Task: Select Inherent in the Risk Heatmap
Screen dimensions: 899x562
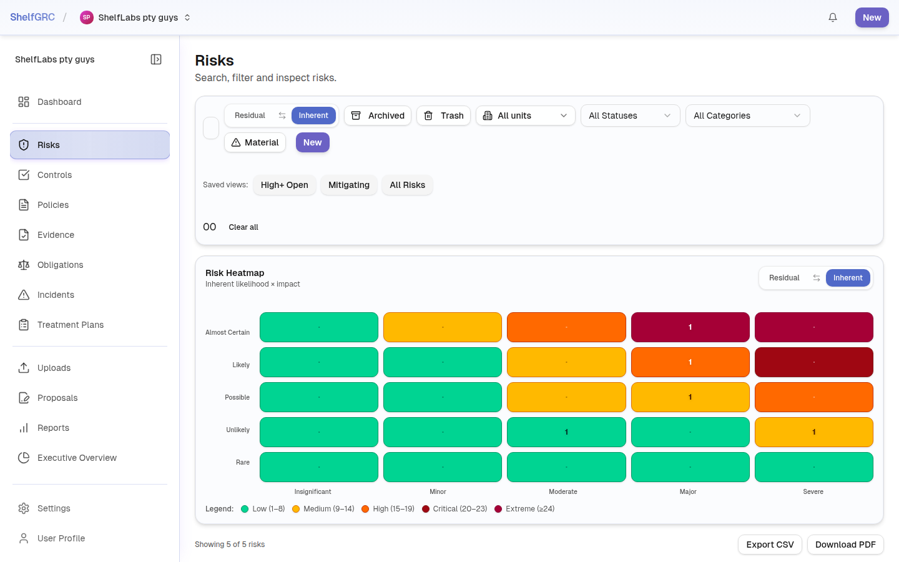Action: pos(848,278)
